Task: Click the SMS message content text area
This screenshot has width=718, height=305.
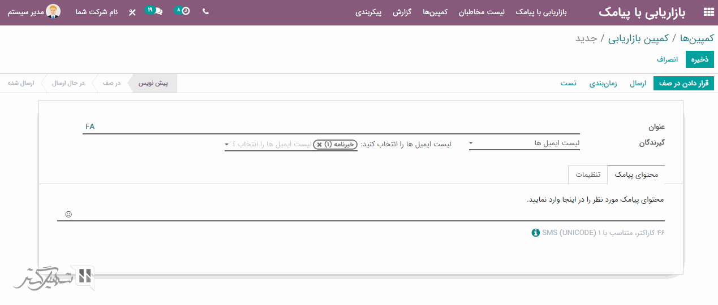Action: 361,207
